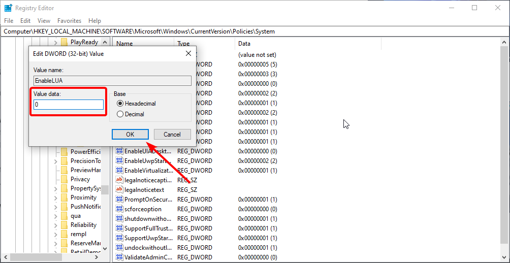The width and height of the screenshot is (510, 263).
Task: Expand the PushNotific tree node
Action: 55,207
